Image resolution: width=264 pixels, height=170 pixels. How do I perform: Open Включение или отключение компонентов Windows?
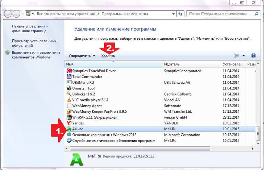(36, 55)
